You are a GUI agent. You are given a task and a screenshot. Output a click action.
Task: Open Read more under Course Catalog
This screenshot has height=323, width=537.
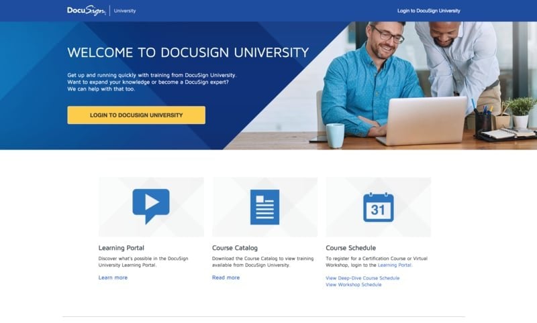pyautogui.click(x=226, y=277)
